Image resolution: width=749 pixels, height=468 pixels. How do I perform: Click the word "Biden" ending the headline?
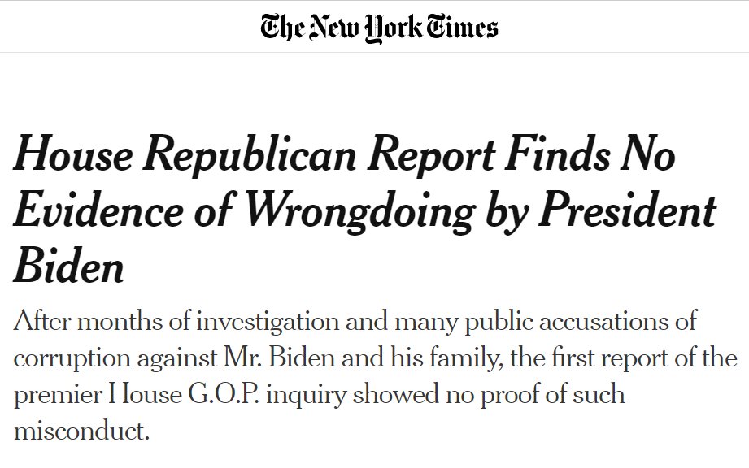[x=69, y=264]
